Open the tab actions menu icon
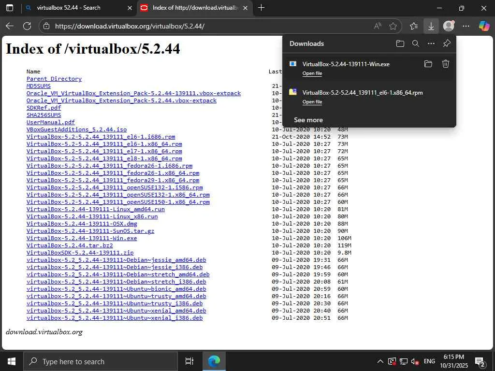 coord(10,8)
